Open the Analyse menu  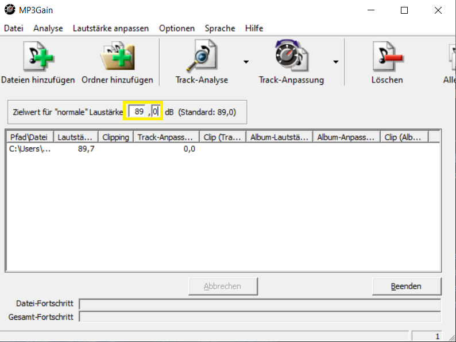click(48, 28)
